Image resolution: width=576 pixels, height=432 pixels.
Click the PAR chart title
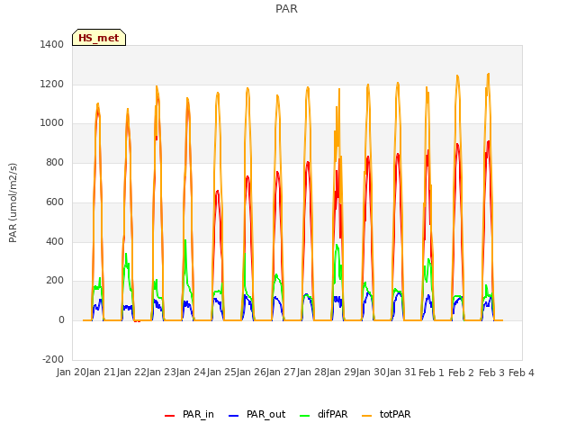[x=286, y=9]
